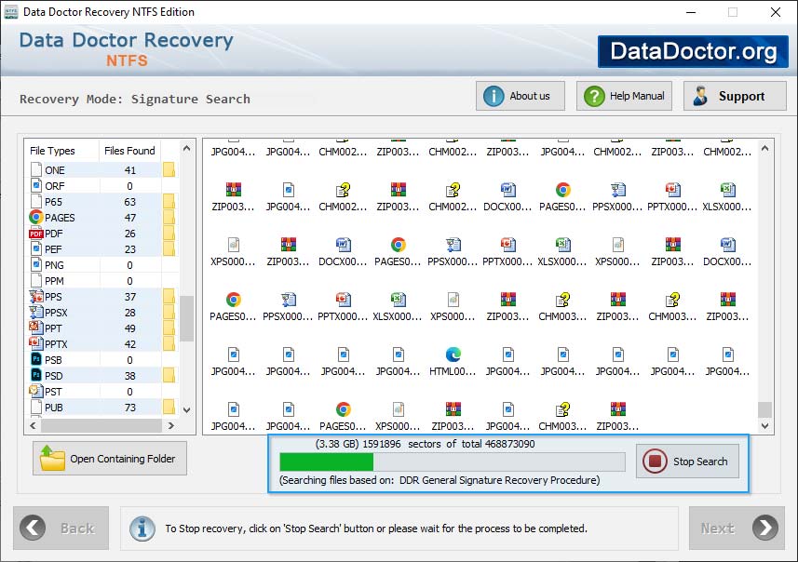The height and width of the screenshot is (562, 798).
Task: Click the blue info icon in bottom bar
Action: (x=142, y=529)
